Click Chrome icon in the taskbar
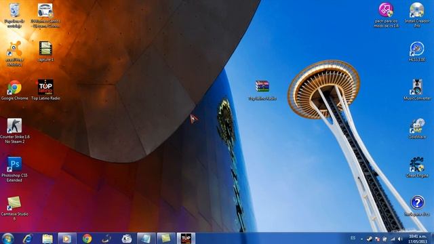Viewport: 434px width, 244px height. [x=87, y=239]
